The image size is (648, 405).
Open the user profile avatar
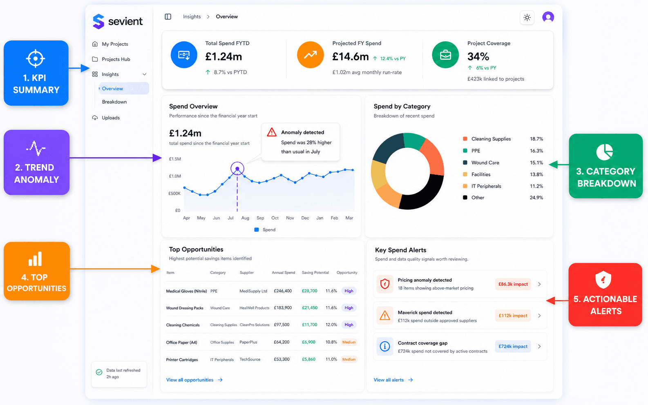coord(548,17)
